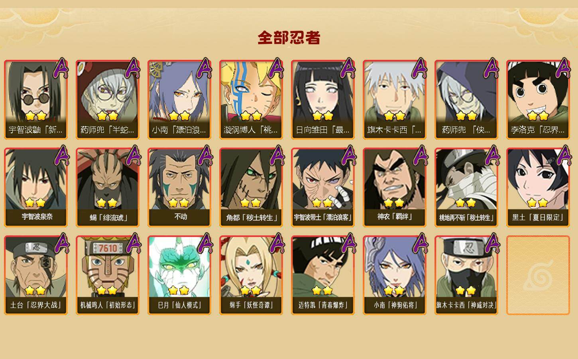
Task: Click the A rank badge on 宇智波鼬 card
Action: [x=61, y=68]
